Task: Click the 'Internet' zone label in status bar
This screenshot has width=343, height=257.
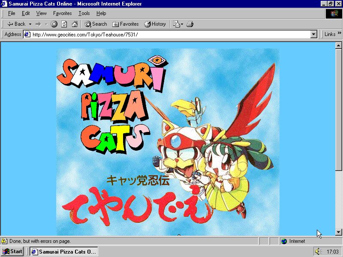Action: point(297,241)
